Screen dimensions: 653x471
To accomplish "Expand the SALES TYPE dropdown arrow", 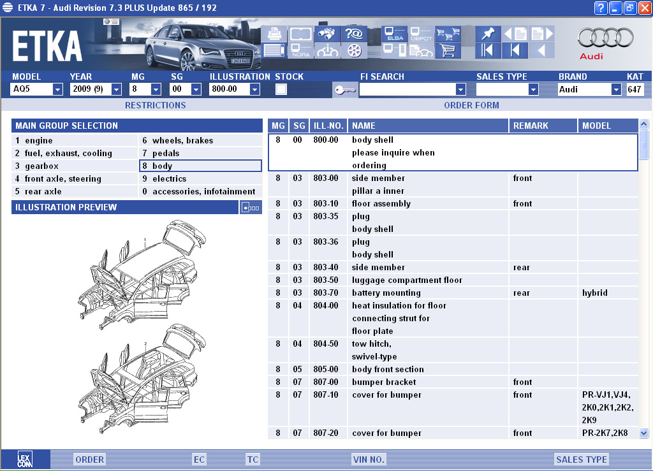I will coord(533,89).
